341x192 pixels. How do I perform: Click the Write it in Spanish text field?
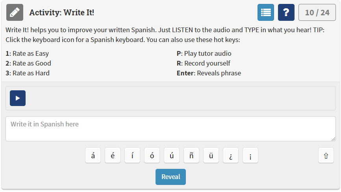click(x=171, y=129)
